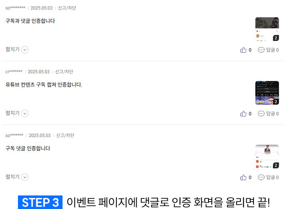Open attached thumbnail of third comment
The width and height of the screenshot is (287, 209).
click(x=267, y=157)
